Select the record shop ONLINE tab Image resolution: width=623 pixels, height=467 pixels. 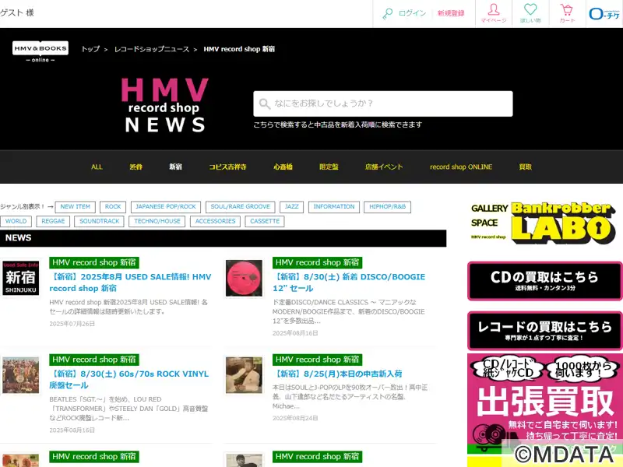click(461, 167)
